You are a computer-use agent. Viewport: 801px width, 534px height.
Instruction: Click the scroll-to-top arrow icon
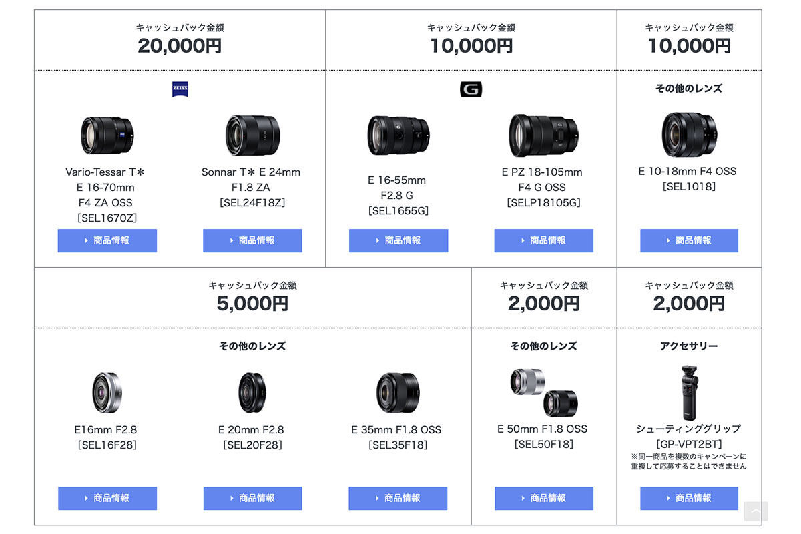coord(756,511)
